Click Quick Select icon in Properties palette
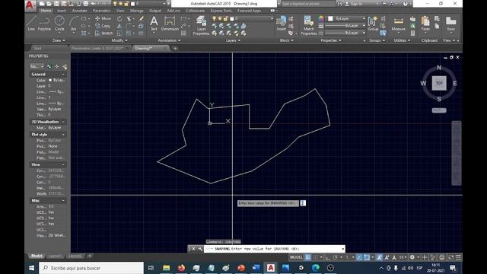Screen dimensions: 487x274 (x=65, y=66)
